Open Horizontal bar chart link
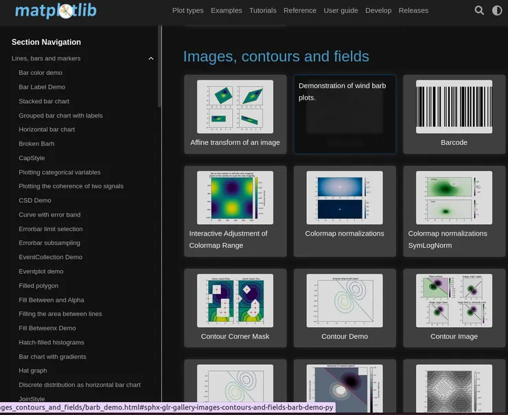 pyautogui.click(x=47, y=129)
